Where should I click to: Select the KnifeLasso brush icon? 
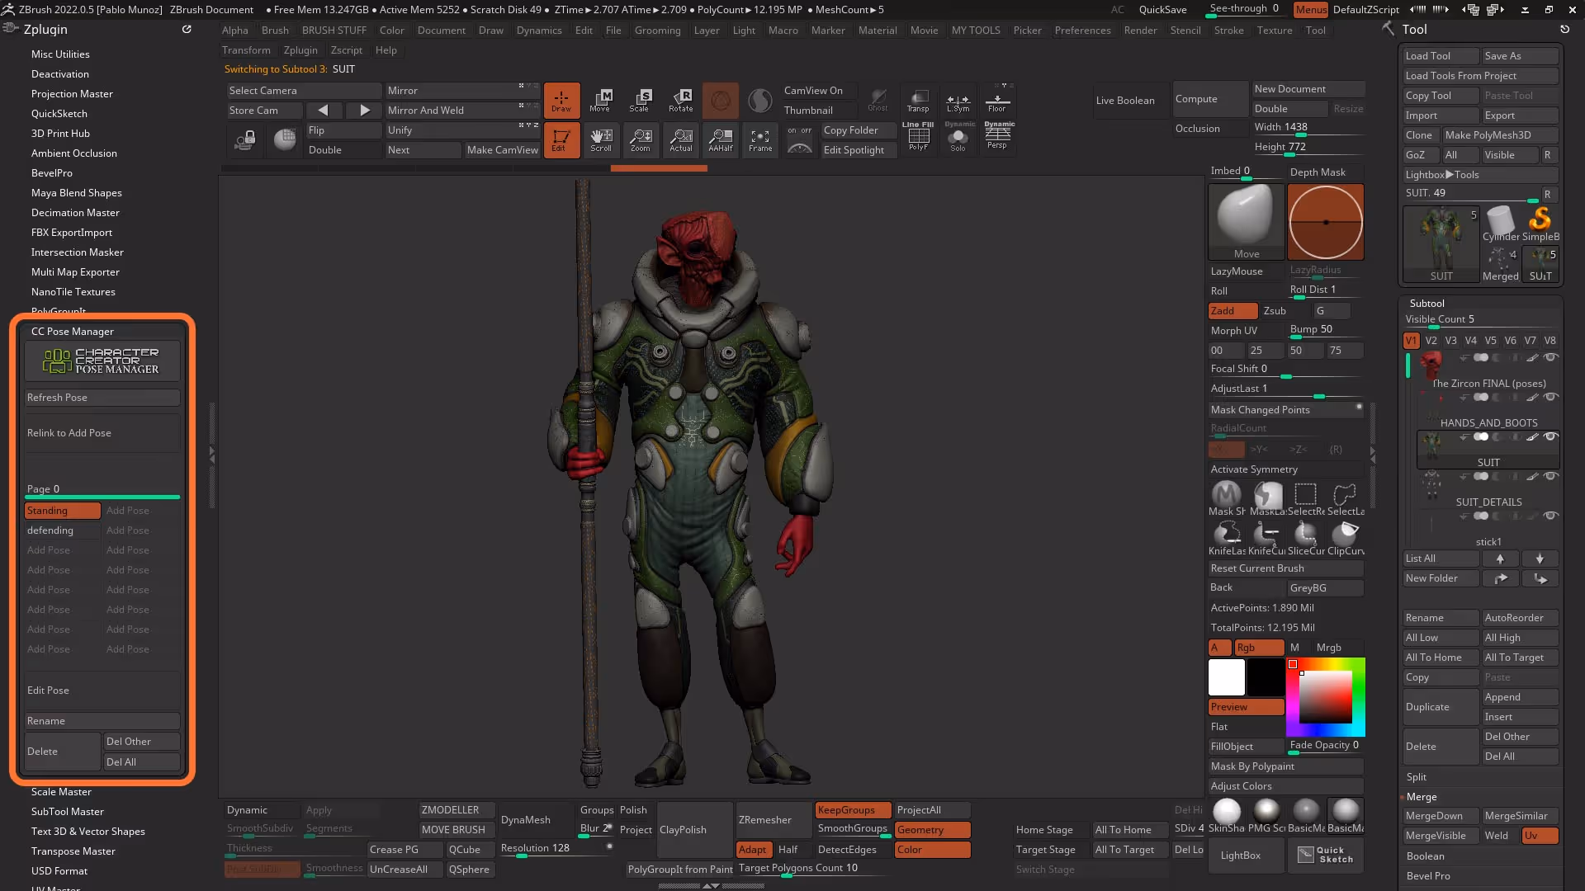pos(1227,538)
